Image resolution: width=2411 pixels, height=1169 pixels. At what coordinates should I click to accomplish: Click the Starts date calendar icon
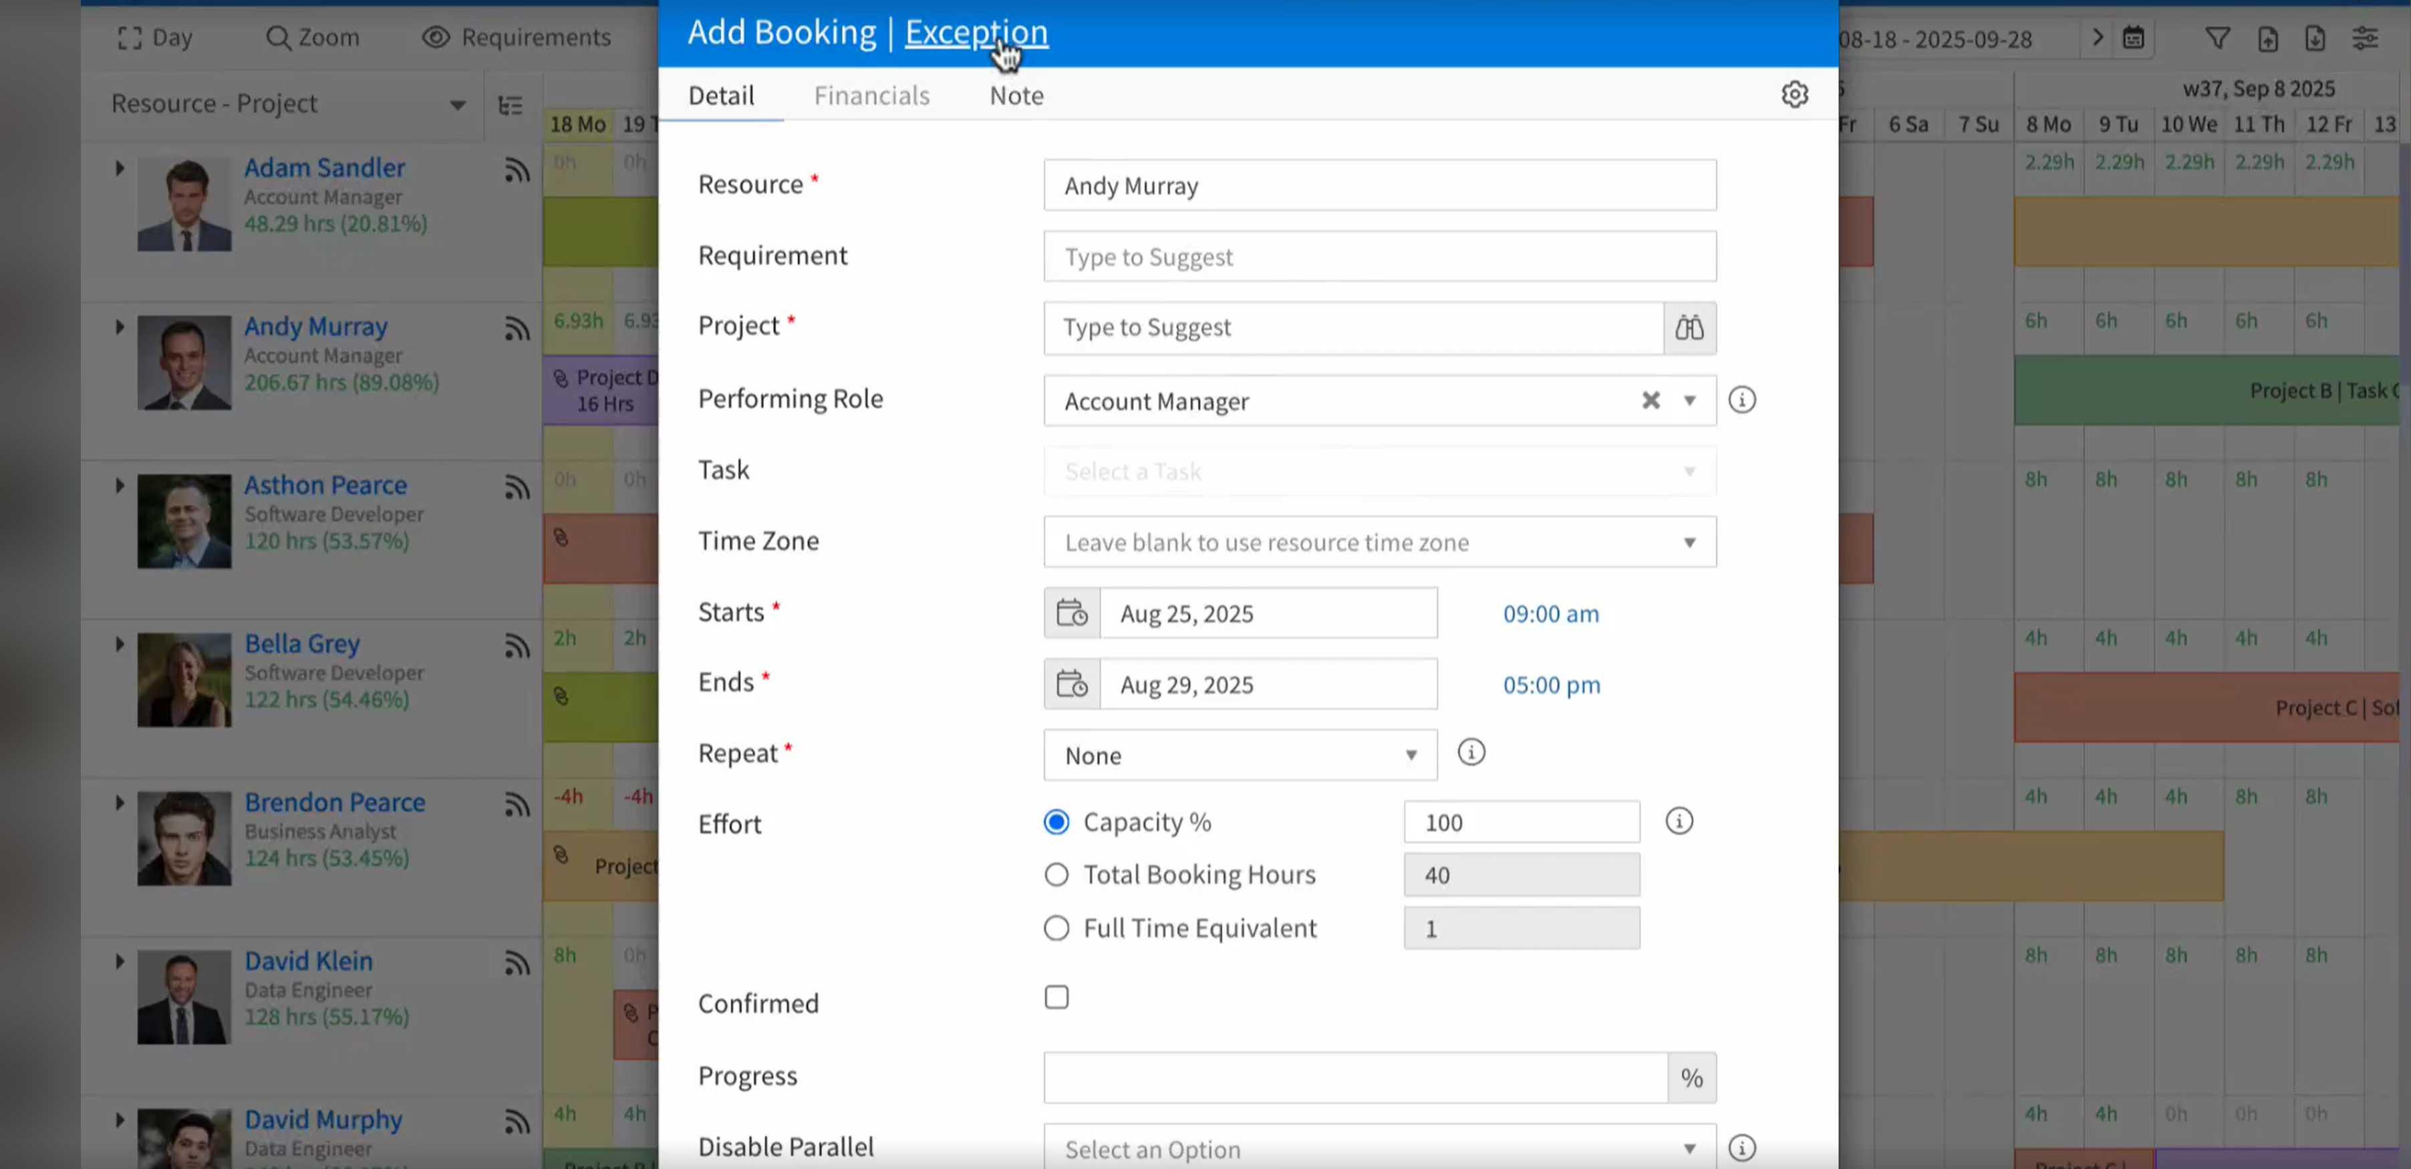click(1072, 613)
